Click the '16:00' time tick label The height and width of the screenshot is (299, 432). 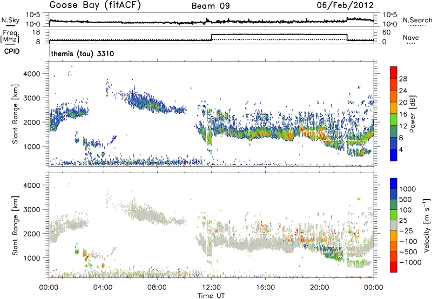tap(265, 288)
